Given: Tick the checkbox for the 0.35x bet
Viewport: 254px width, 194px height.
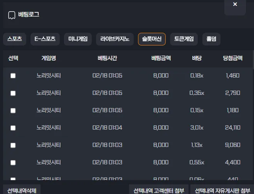Looking at the screenshot, I should tap(13, 93).
